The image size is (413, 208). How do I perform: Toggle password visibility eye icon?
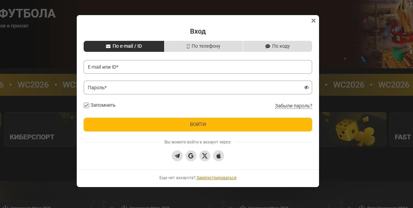pos(306,88)
